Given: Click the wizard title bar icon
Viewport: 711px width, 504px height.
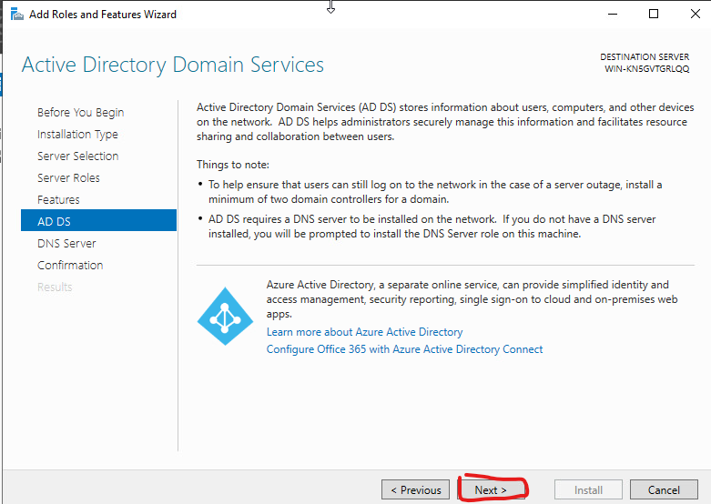Looking at the screenshot, I should pyautogui.click(x=16, y=14).
